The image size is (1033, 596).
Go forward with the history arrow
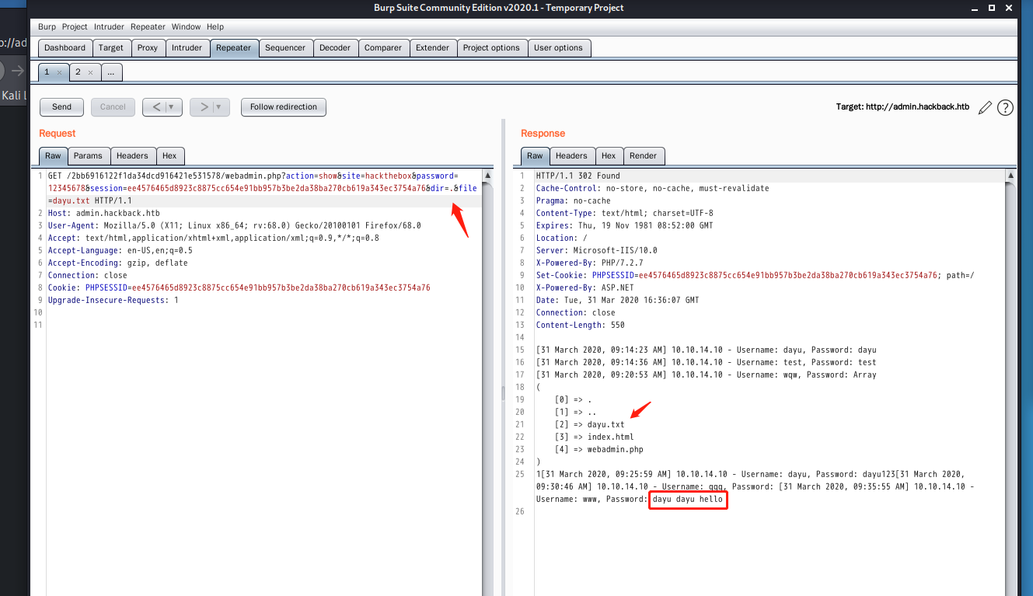click(x=204, y=107)
